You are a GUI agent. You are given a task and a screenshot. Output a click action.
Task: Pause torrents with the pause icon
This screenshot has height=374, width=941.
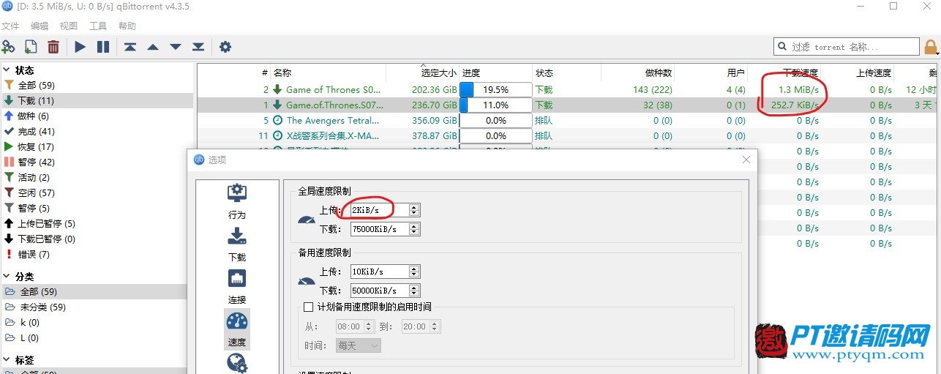pos(103,47)
